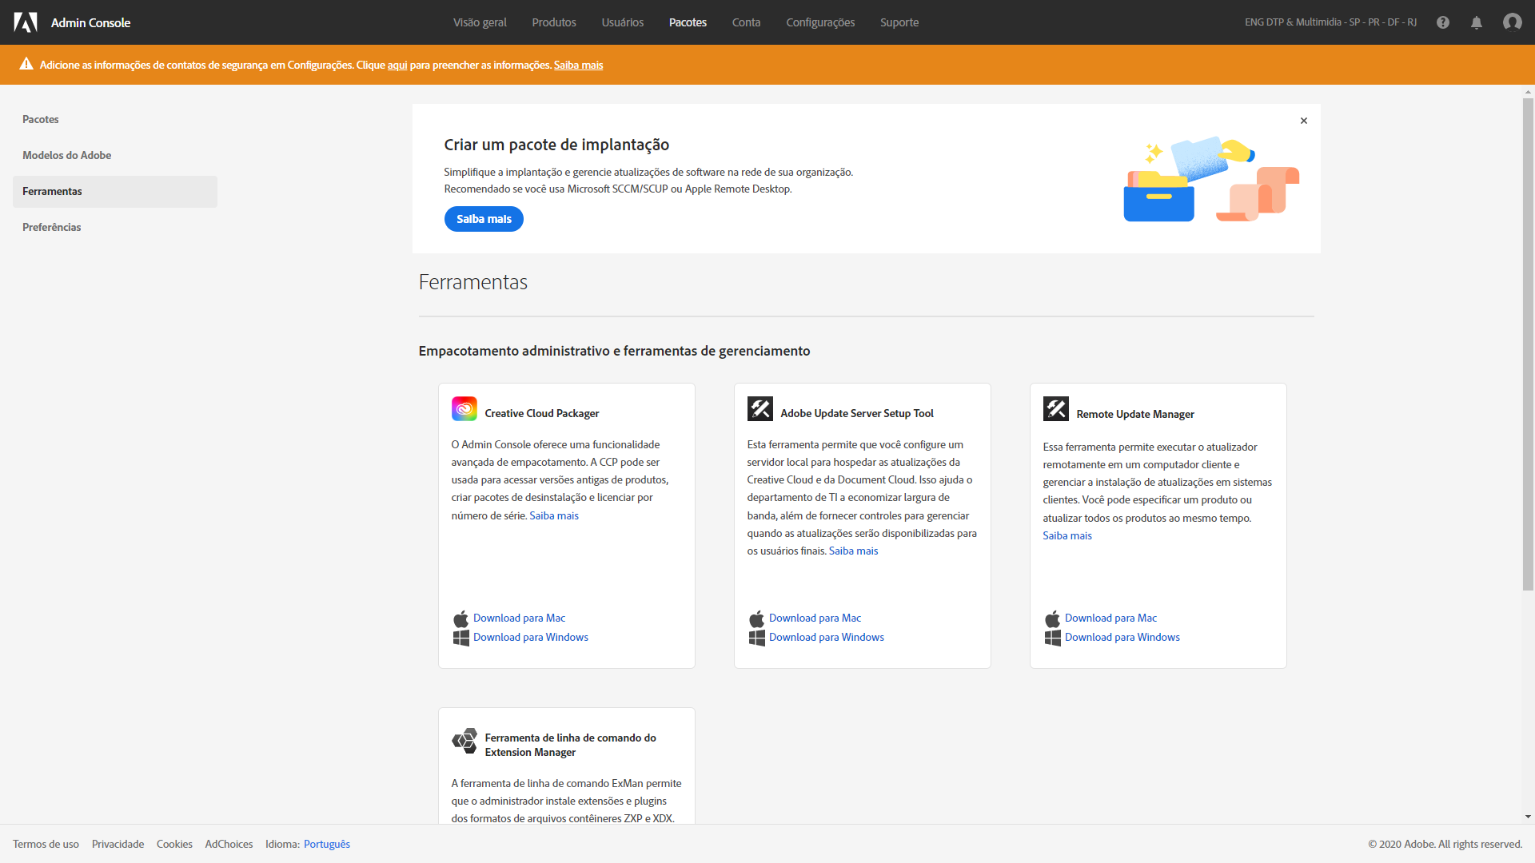The image size is (1535, 863).
Task: Go to the Visão geral tab
Action: pyautogui.click(x=480, y=22)
